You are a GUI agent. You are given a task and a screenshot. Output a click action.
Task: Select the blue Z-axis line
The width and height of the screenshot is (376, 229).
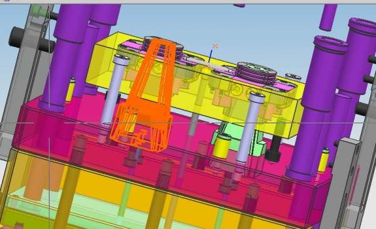click(x=211, y=56)
